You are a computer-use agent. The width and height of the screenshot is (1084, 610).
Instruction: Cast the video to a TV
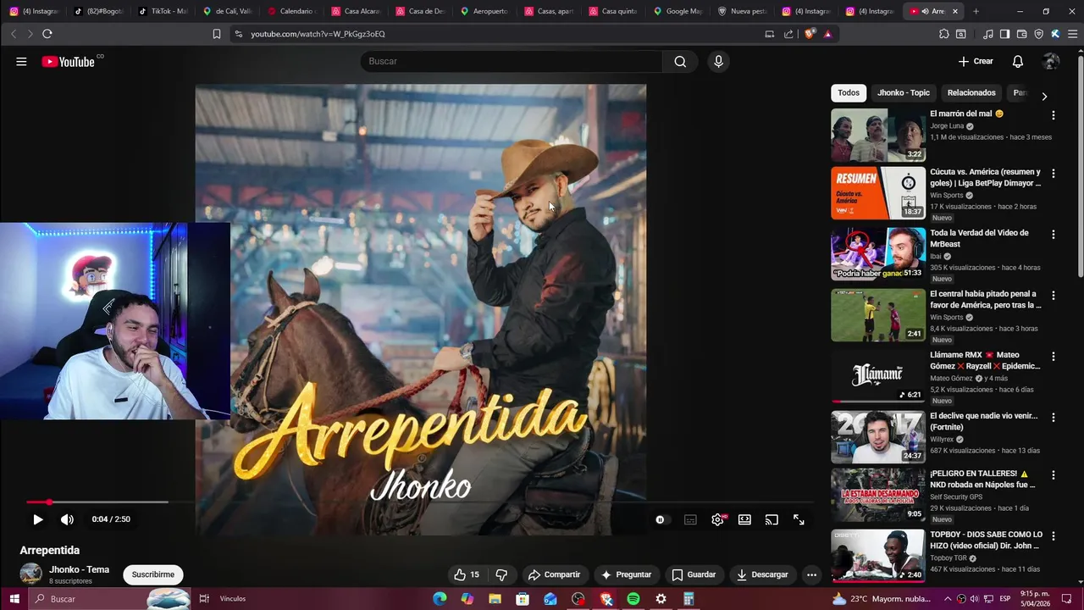pyautogui.click(x=772, y=519)
